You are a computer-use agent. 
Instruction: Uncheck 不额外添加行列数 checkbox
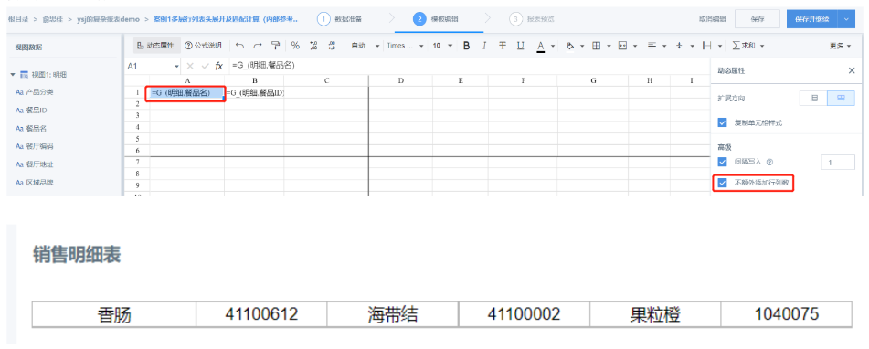[x=722, y=182]
